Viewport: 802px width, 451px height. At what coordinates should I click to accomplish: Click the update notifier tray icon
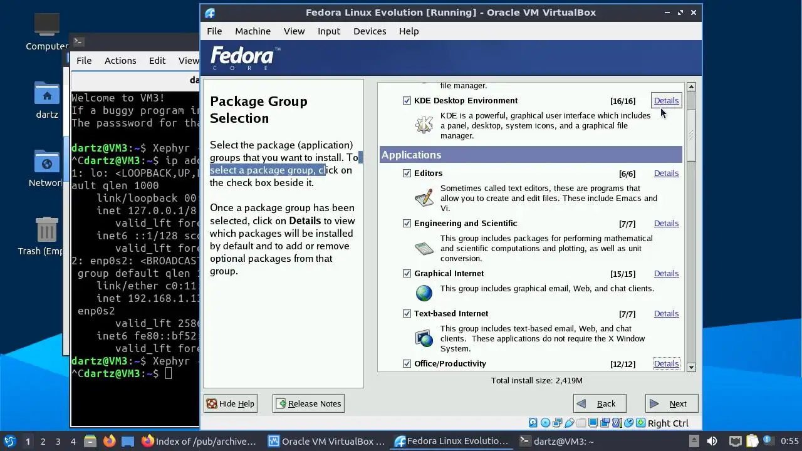coord(769,441)
